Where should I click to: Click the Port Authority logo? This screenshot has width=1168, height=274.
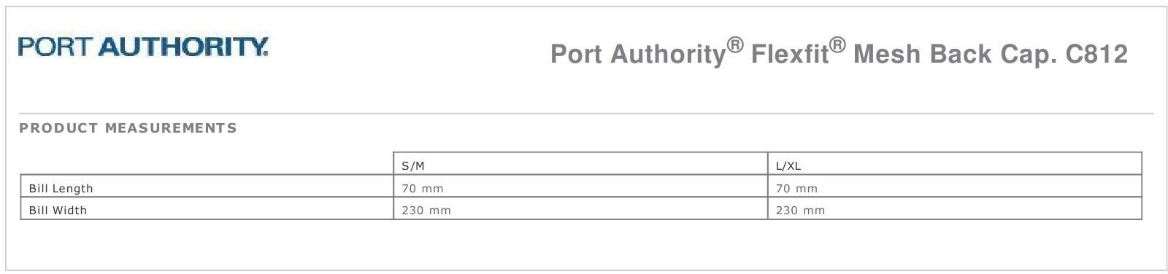click(x=143, y=47)
